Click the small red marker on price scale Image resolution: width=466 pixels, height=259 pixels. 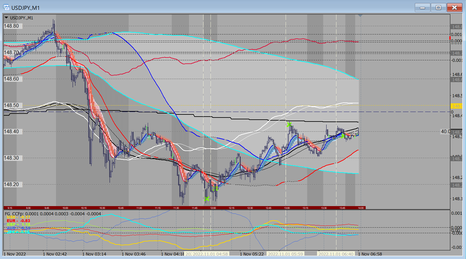coord(450,38)
